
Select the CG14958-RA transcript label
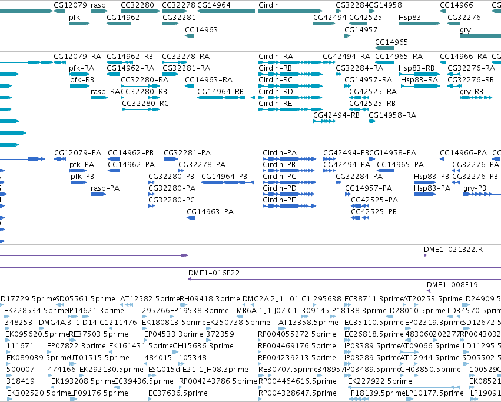click(x=392, y=115)
